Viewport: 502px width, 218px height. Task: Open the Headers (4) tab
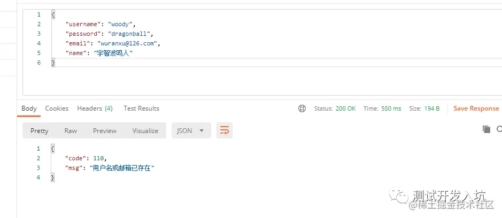(x=95, y=108)
